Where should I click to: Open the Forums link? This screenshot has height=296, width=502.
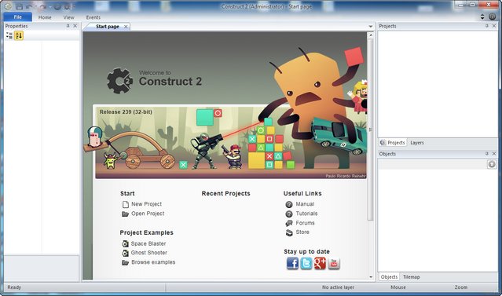tap(305, 223)
